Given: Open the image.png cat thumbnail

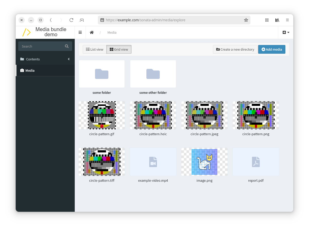Looking at the screenshot, I should (204, 162).
